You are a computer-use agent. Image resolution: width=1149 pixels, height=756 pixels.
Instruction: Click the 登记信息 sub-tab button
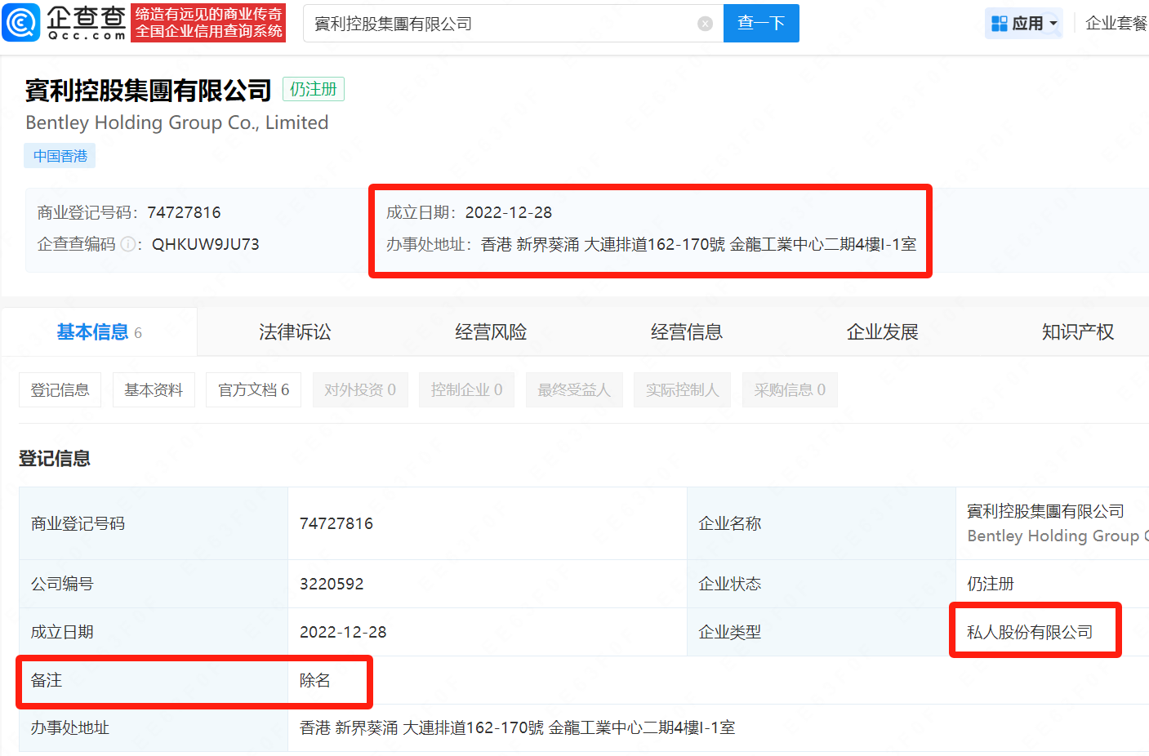(x=60, y=390)
